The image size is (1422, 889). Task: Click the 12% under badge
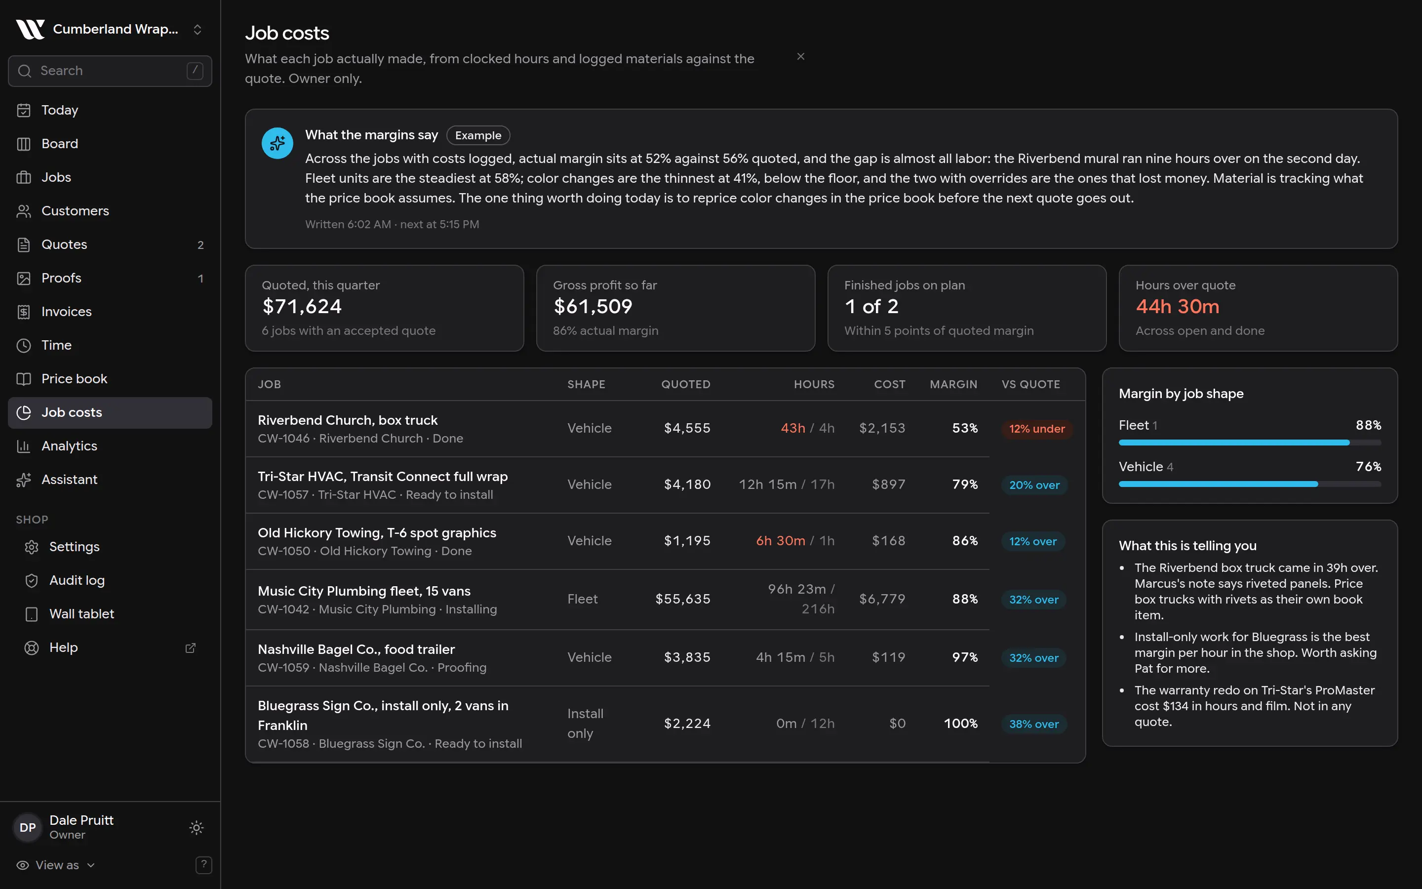coord(1036,429)
